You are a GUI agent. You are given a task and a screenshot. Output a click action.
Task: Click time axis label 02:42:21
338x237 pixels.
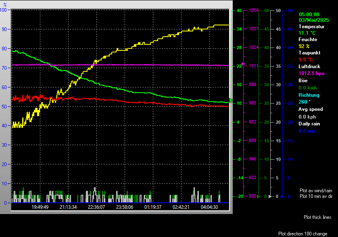181,207
